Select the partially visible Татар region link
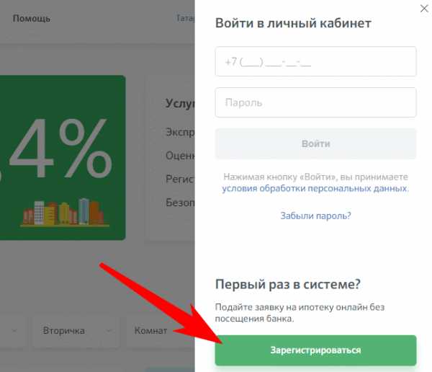The width and height of the screenshot is (432, 372). (x=186, y=18)
